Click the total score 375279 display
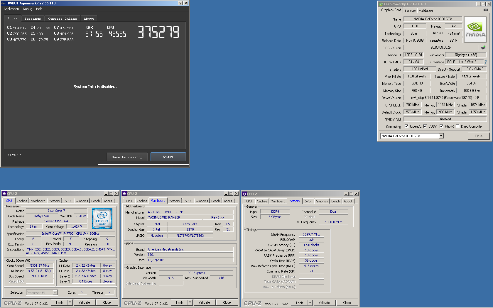This screenshot has width=493, height=308. click(x=158, y=32)
